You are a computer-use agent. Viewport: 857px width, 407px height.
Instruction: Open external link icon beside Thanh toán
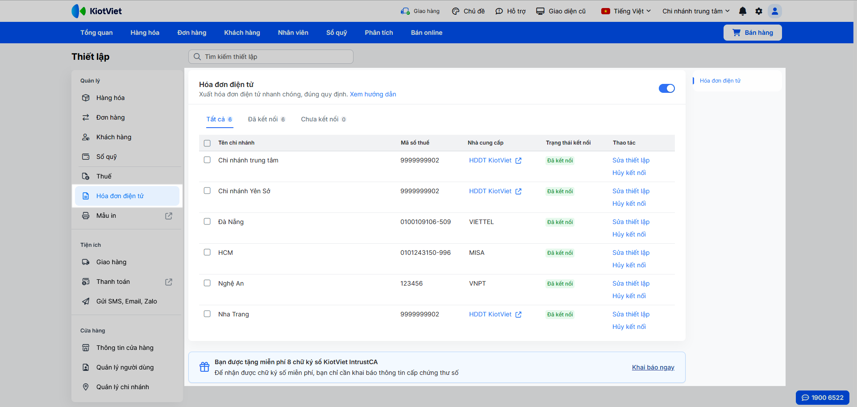(169, 282)
